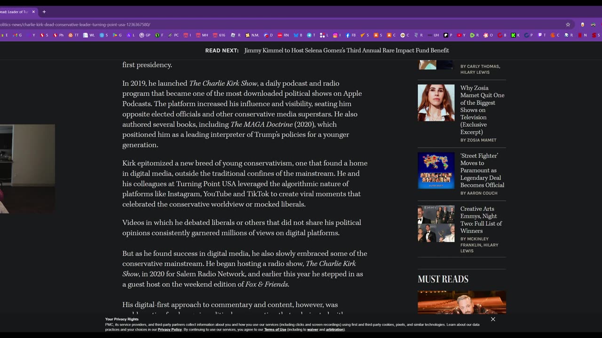Click the Zosia Mamet article thumbnail
This screenshot has height=338, width=602.
click(436, 103)
